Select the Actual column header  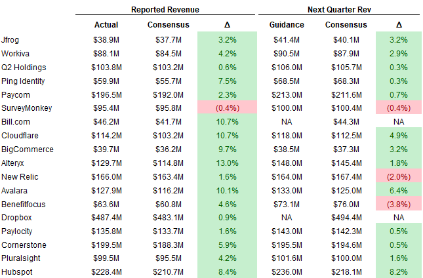point(106,25)
